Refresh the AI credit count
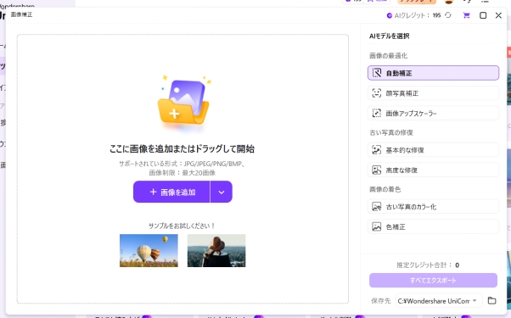 (x=448, y=15)
